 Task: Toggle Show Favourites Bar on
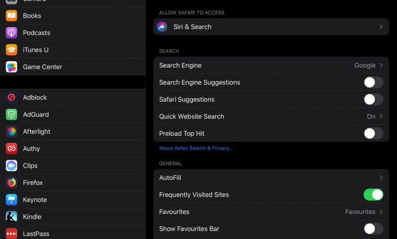tap(373, 229)
